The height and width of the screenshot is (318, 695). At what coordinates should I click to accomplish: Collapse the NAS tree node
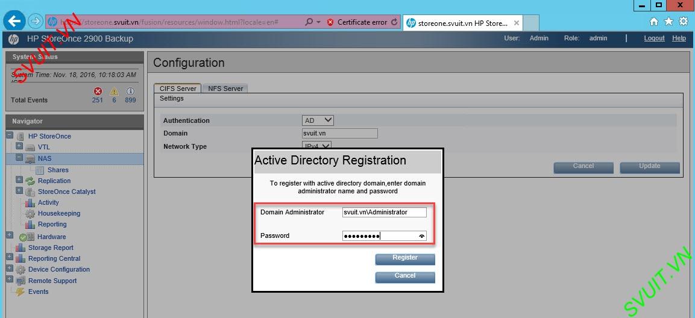pyautogui.click(x=19, y=157)
